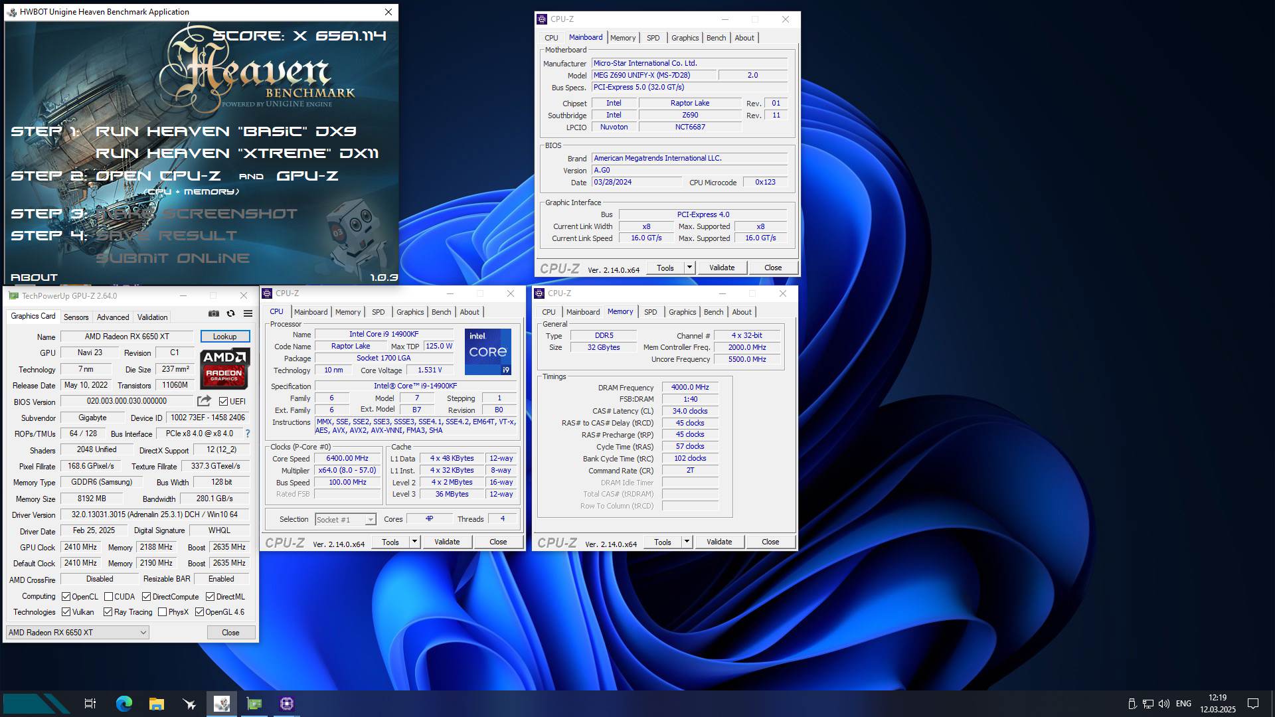
Task: Click the GPU-Z refresh icon
Action: [230, 313]
